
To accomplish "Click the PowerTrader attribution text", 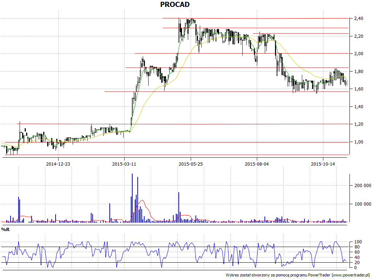I will (x=298, y=275).
